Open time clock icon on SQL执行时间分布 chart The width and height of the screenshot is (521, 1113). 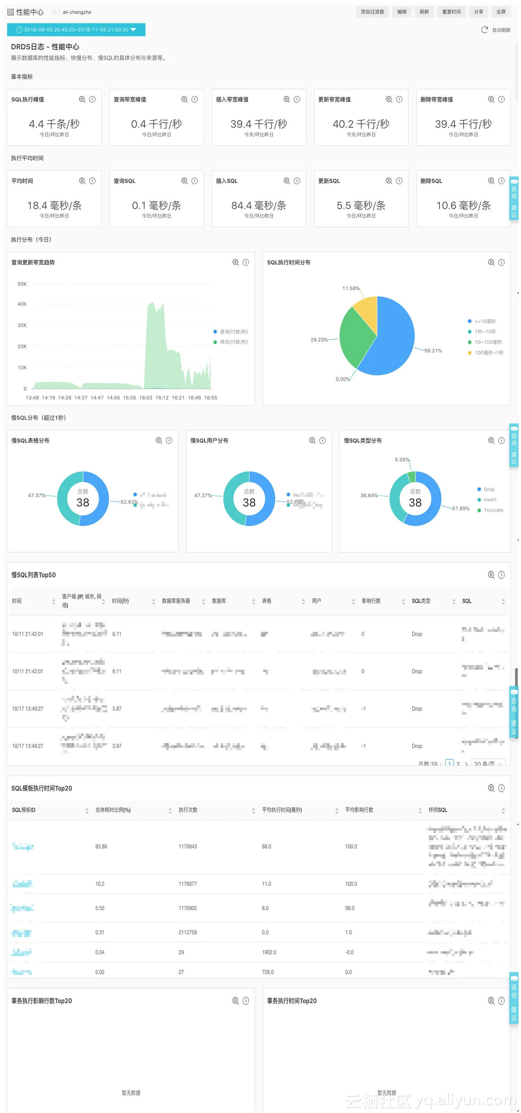(502, 262)
